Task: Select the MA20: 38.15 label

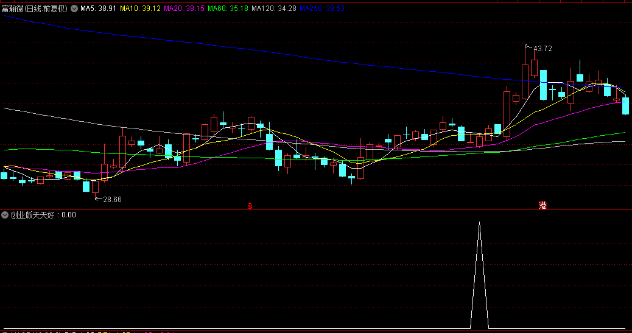Action: click(184, 9)
